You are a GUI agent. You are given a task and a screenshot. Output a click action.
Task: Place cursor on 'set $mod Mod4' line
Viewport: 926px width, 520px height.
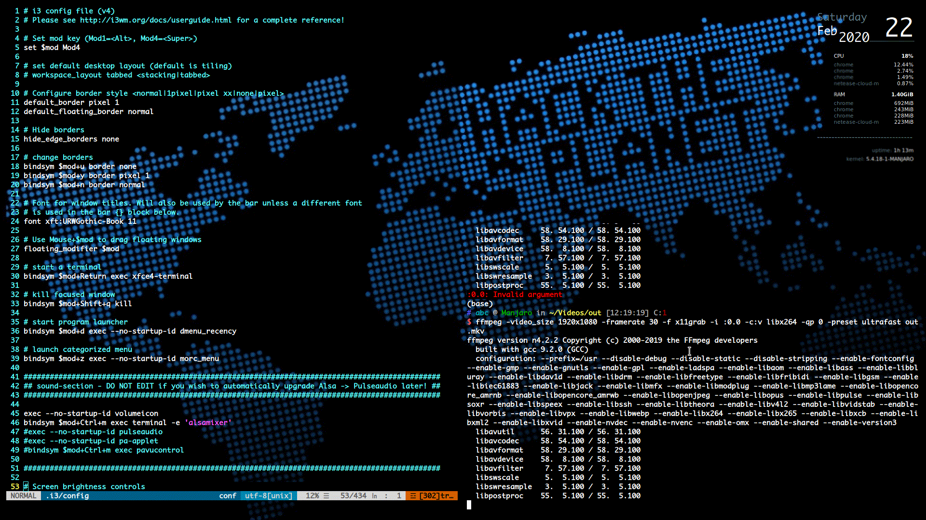52,48
